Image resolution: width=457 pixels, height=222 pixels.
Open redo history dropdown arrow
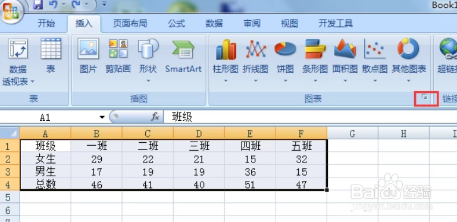[86, 5]
